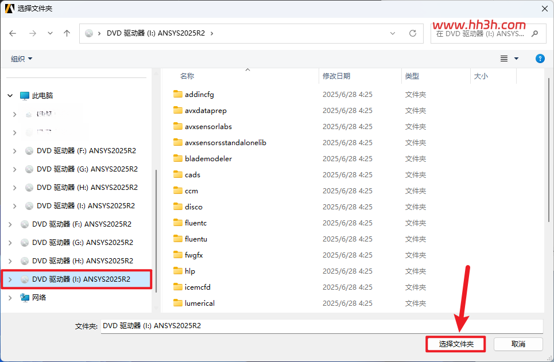The image size is (554, 362).
Task: Click the blademodeler folder icon
Action: (x=178, y=158)
